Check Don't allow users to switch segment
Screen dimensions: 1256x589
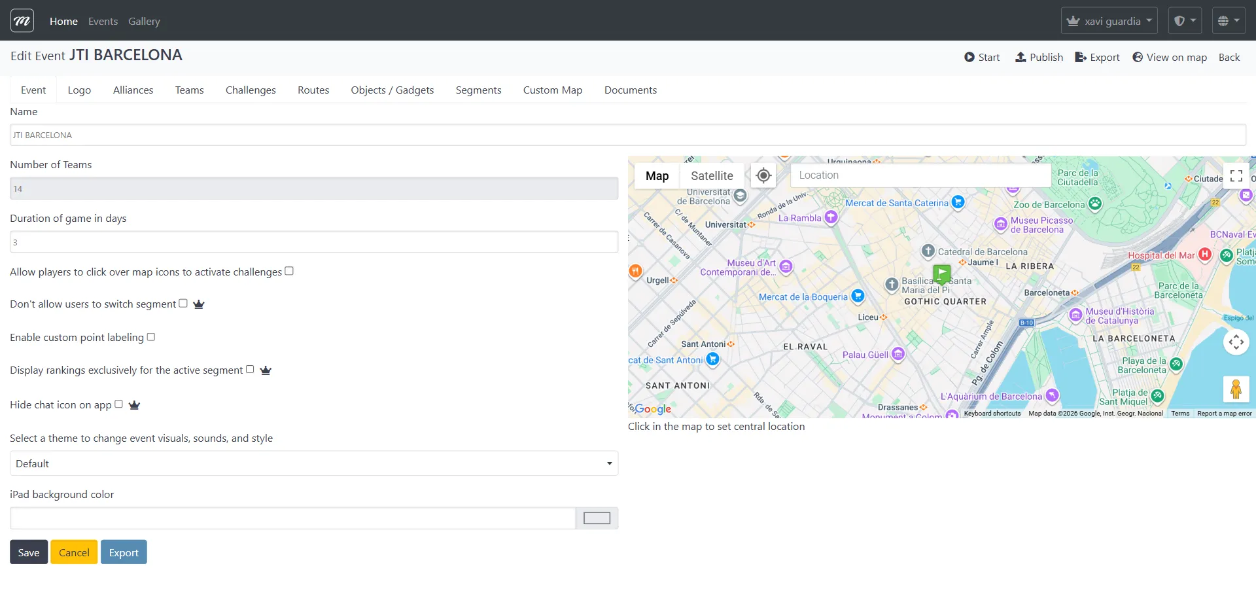point(183,303)
